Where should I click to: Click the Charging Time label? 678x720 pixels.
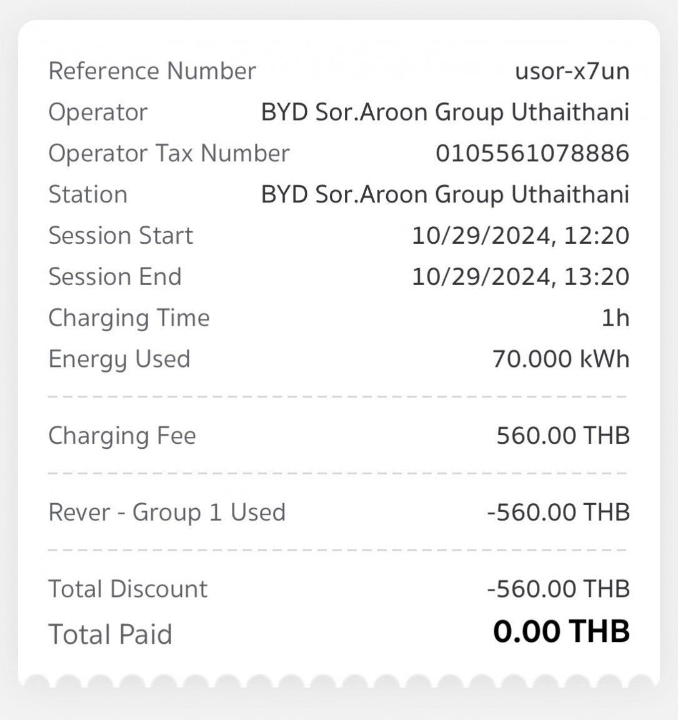pyautogui.click(x=129, y=318)
